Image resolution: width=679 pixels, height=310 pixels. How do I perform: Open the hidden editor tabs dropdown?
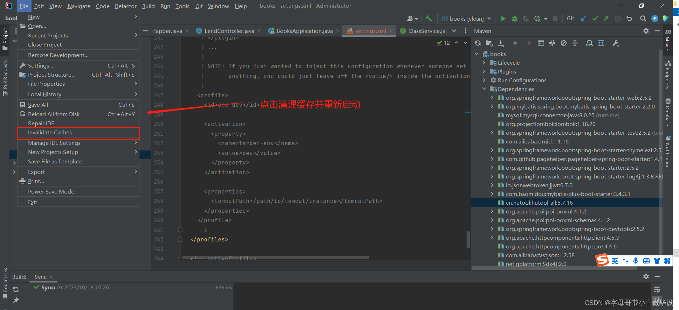pyautogui.click(x=454, y=31)
